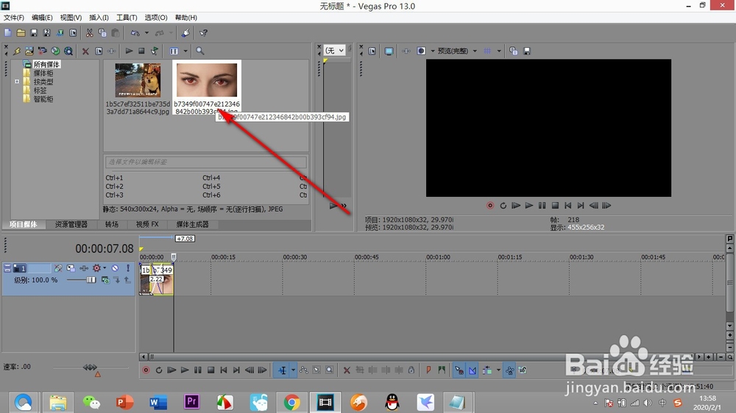Click the Cut scissors icon

(x=89, y=33)
